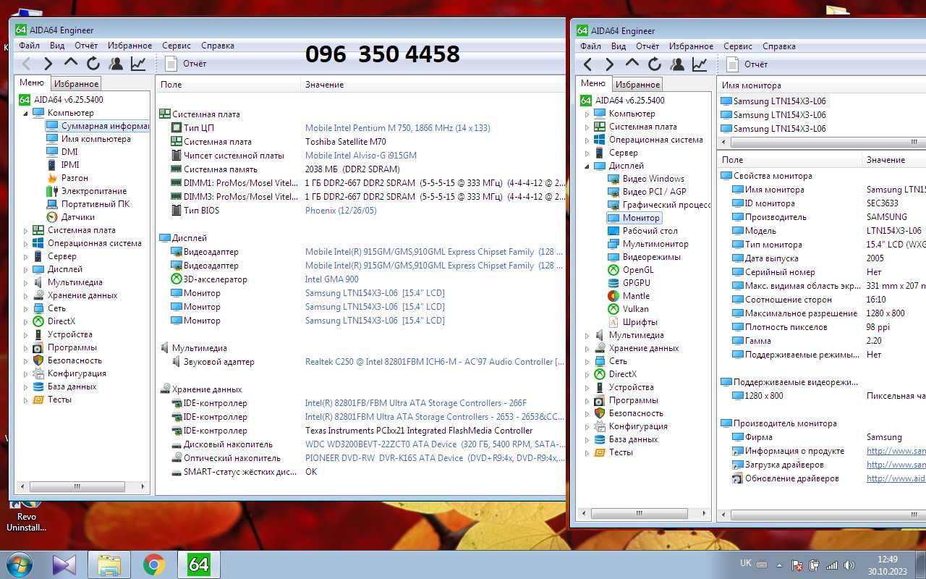The width and height of the screenshot is (926, 579).
Task: Open the Windows Start button
Action: pos(20,564)
